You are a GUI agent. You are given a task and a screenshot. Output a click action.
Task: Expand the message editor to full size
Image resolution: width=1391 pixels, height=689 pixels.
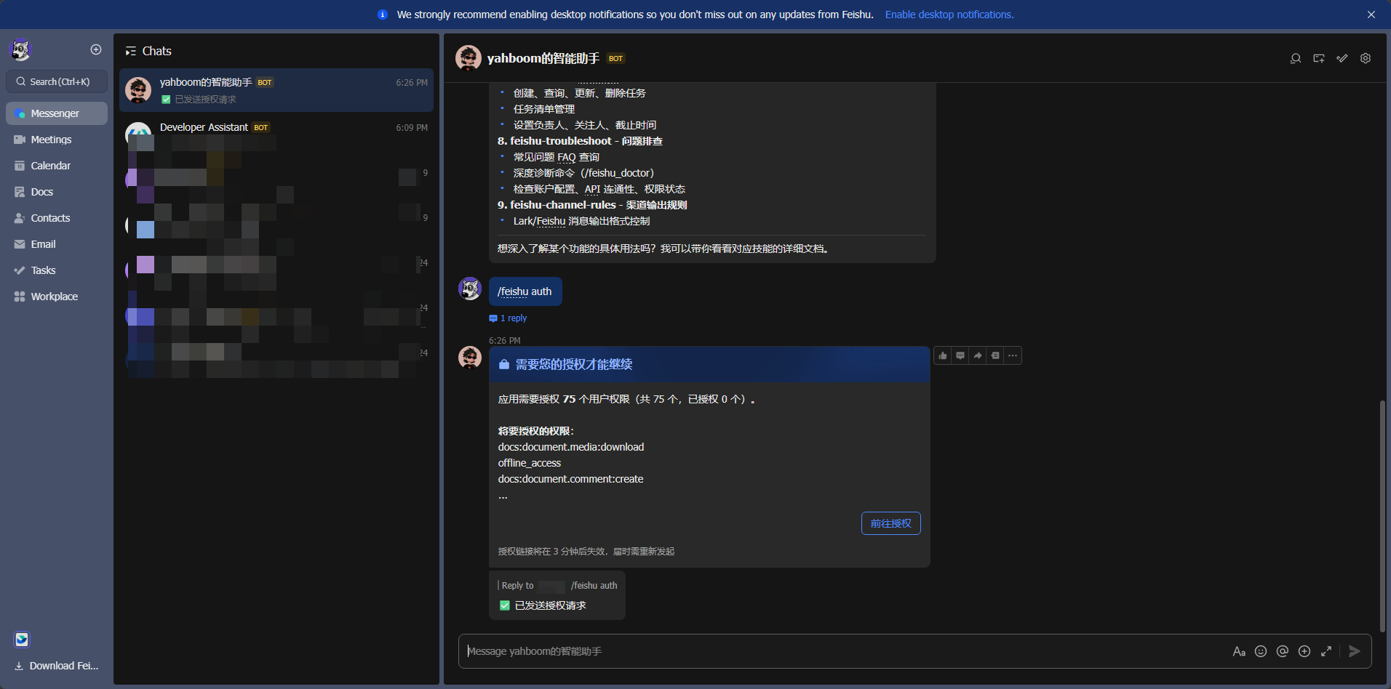[x=1326, y=651]
